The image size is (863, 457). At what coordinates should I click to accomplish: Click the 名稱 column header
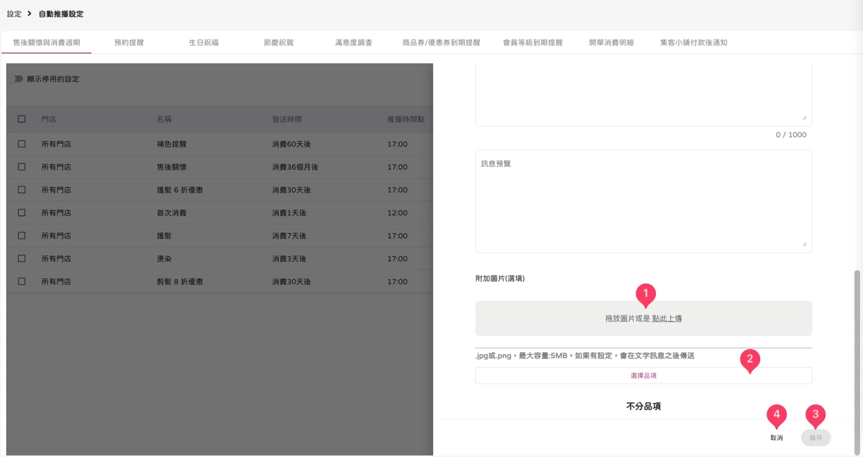pos(164,119)
